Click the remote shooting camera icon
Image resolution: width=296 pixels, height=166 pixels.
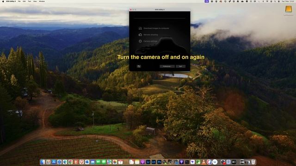click(140, 35)
